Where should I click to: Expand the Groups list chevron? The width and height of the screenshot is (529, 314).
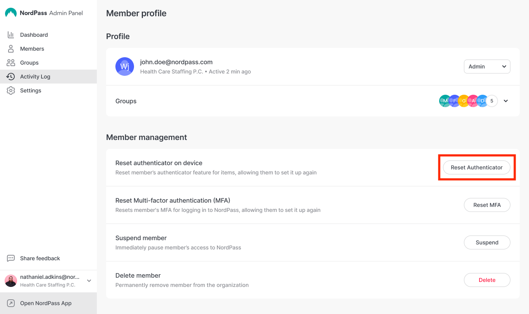[506, 101]
